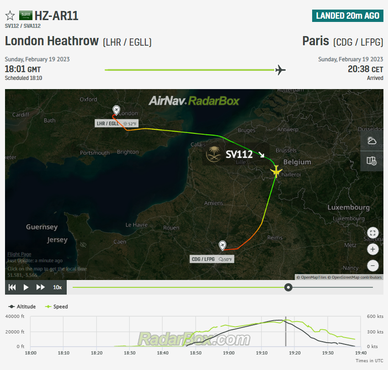Click the SV112 flight label on map
The image size is (388, 370).
pyautogui.click(x=239, y=154)
